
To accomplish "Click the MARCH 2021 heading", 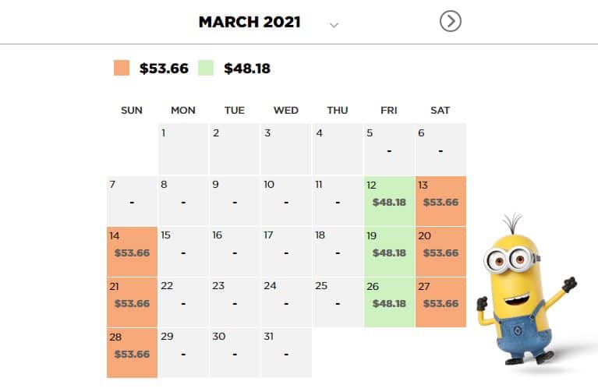I will click(x=249, y=22).
